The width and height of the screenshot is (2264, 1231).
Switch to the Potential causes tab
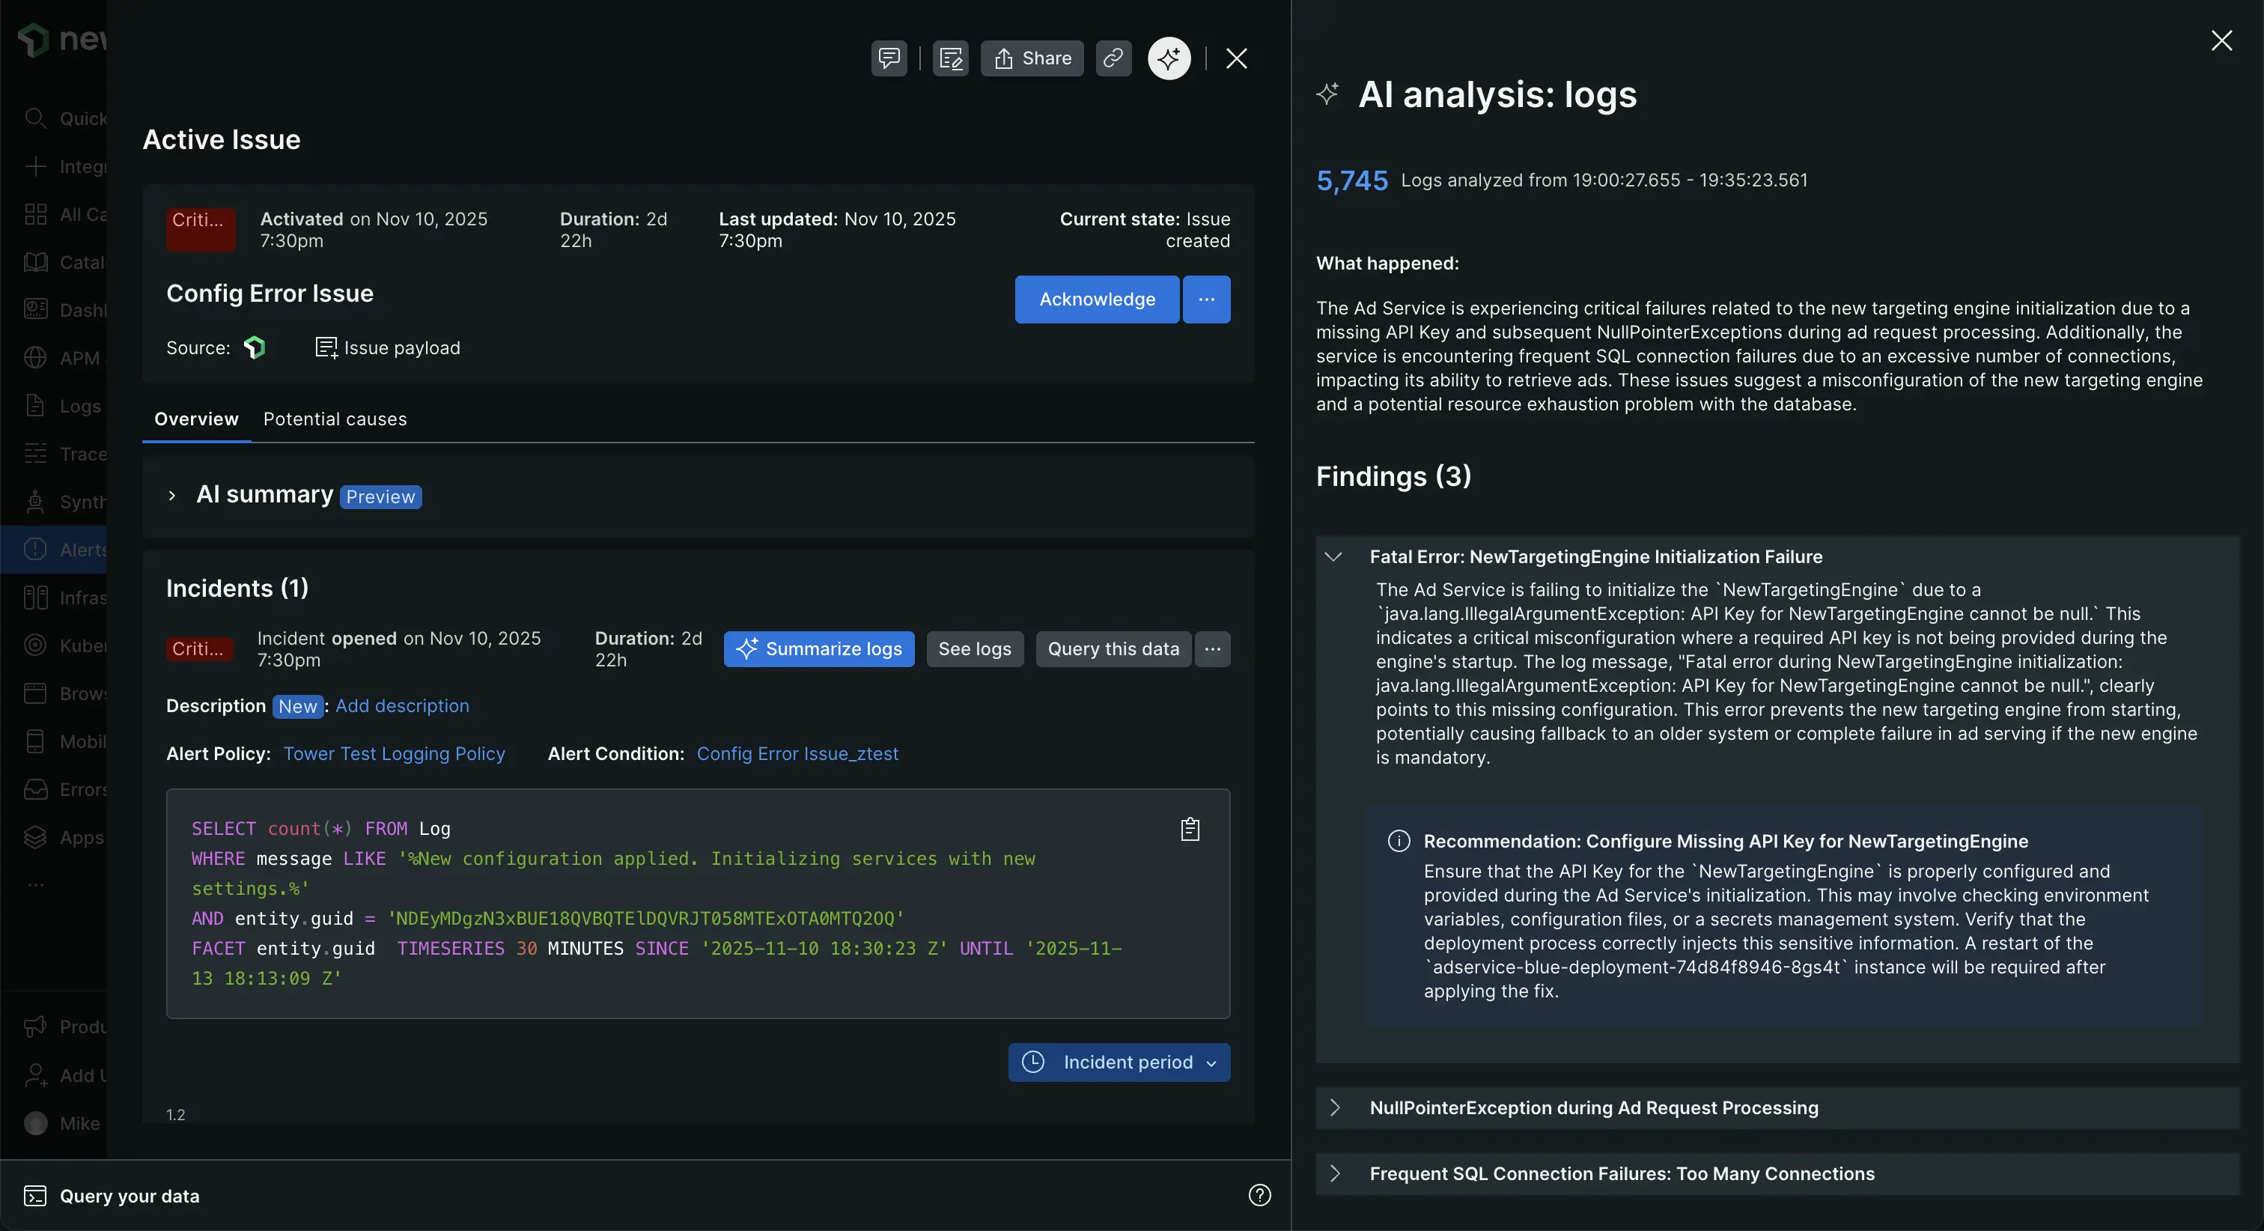click(335, 419)
